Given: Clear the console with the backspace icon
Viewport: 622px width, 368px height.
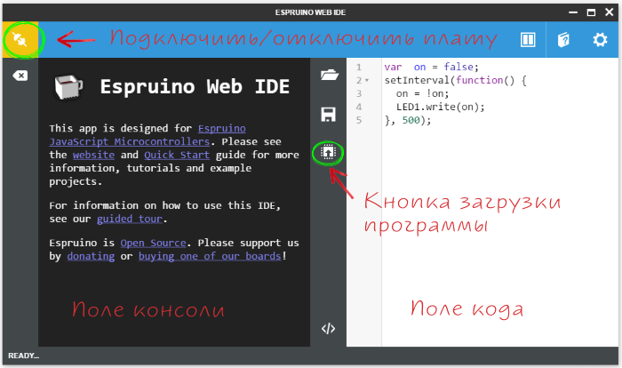Looking at the screenshot, I should 20,76.
